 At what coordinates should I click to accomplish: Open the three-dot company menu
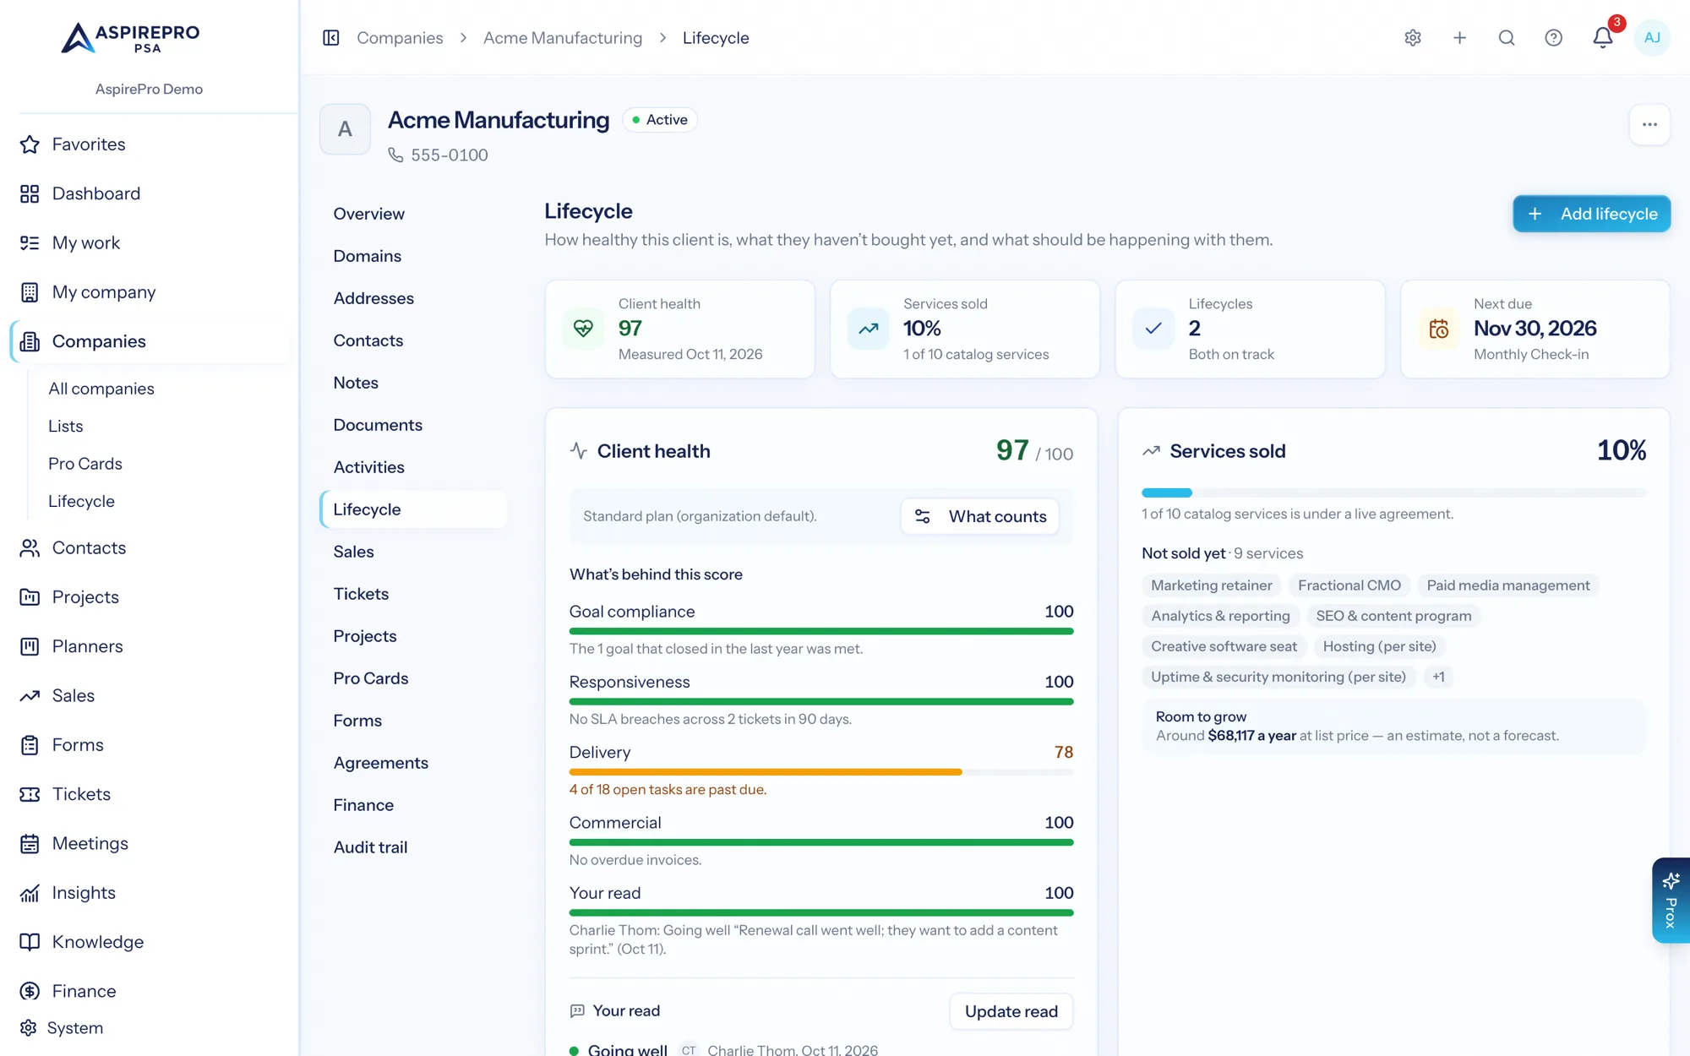click(x=1649, y=125)
